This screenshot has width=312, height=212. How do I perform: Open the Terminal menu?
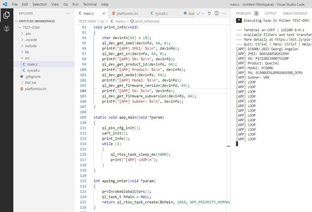tap(90, 4)
